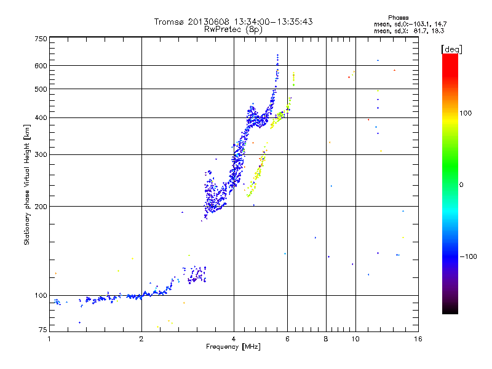The width and height of the screenshot is (492, 369).
Task: Click the frequency axis tick "8"
Action: click(x=326, y=339)
